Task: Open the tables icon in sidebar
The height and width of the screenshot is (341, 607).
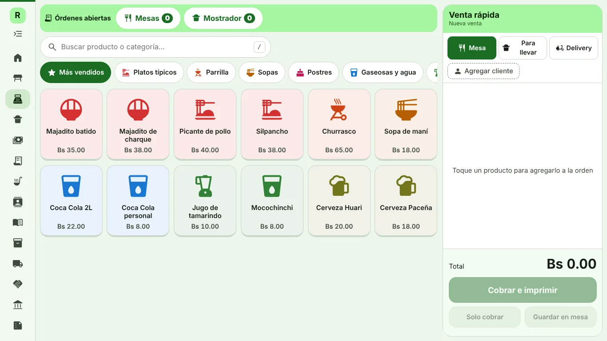Action: click(x=18, y=78)
